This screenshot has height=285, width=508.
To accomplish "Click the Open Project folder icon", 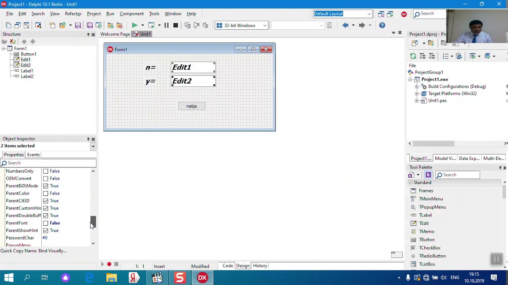I will click(x=62, y=25).
